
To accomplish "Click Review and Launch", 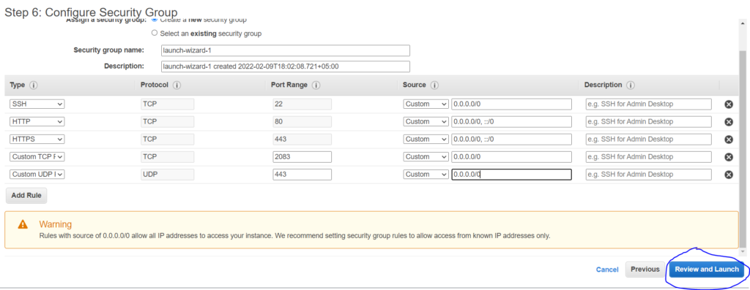I will (706, 270).
